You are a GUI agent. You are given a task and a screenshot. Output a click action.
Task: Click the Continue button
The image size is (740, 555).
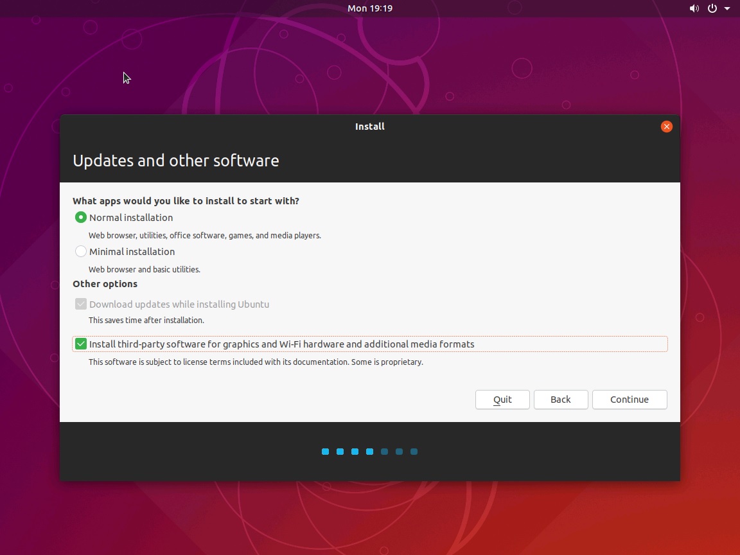(630, 400)
